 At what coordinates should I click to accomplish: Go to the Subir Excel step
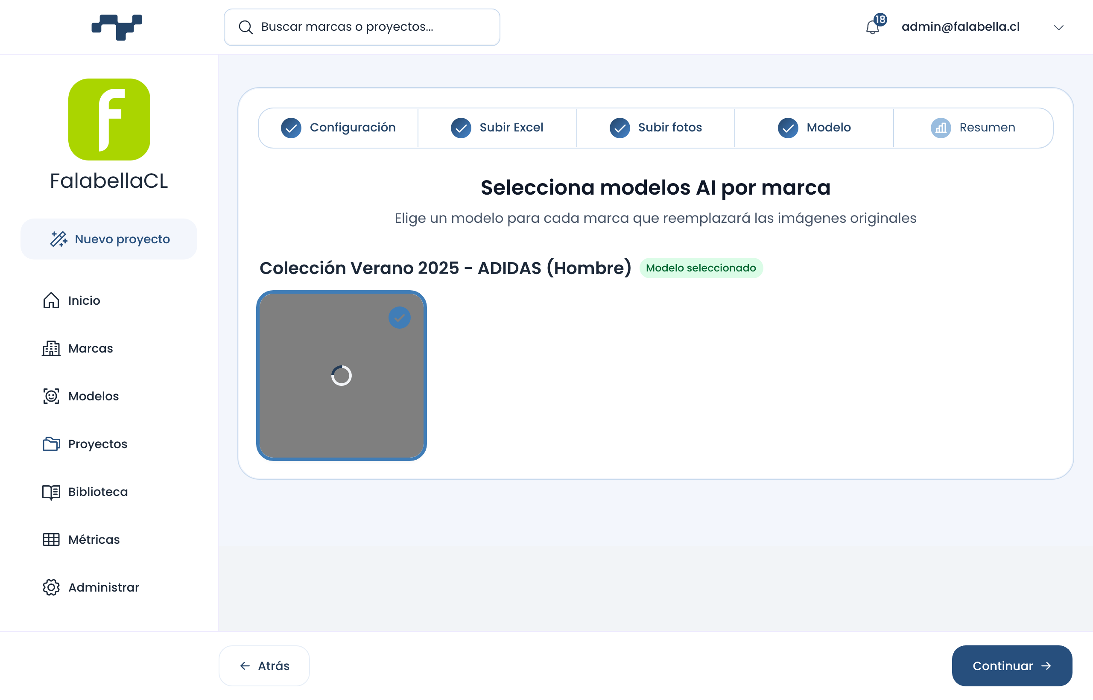pos(497,128)
